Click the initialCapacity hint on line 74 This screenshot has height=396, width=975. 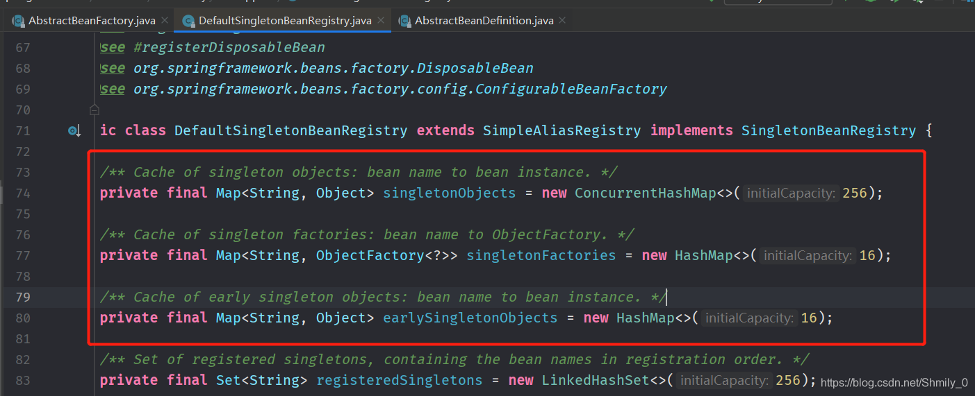(x=791, y=193)
